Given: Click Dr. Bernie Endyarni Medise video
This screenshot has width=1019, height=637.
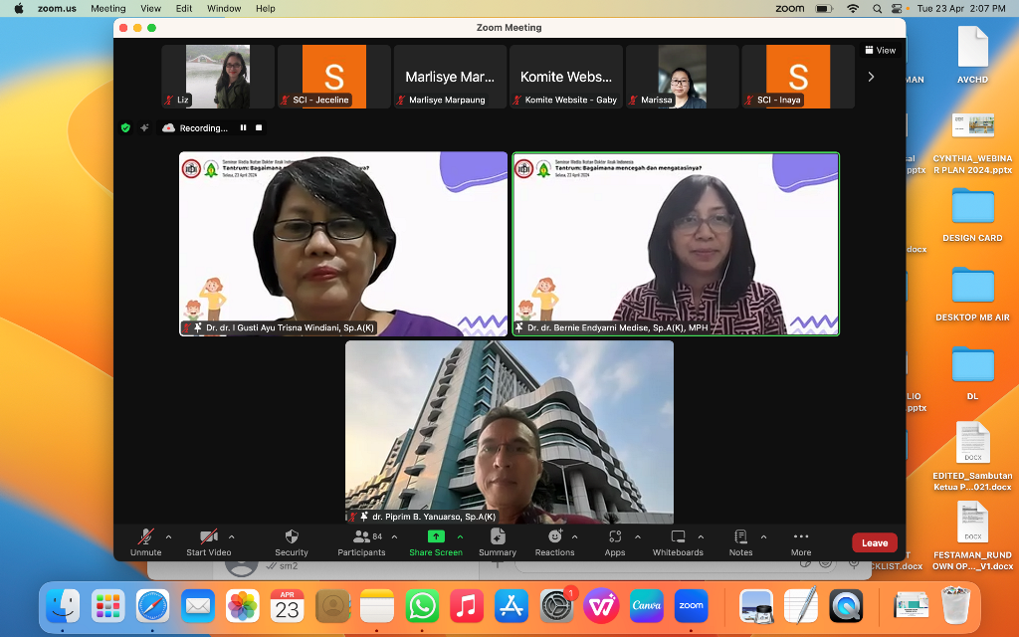Looking at the screenshot, I should click(x=676, y=244).
